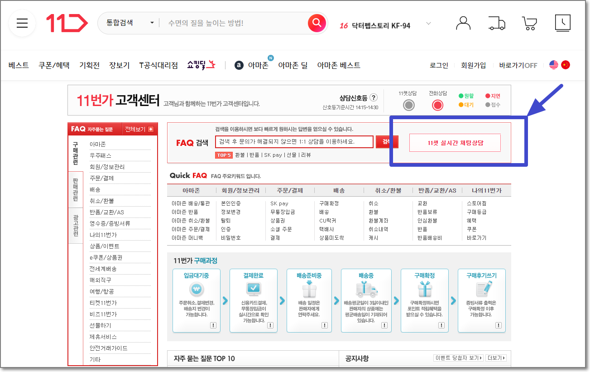Screen dimensions: 590x372
Task: Click the plus icon beside 전체보기
Action: (x=151, y=129)
